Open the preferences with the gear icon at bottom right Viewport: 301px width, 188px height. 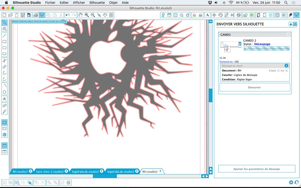click(291, 182)
